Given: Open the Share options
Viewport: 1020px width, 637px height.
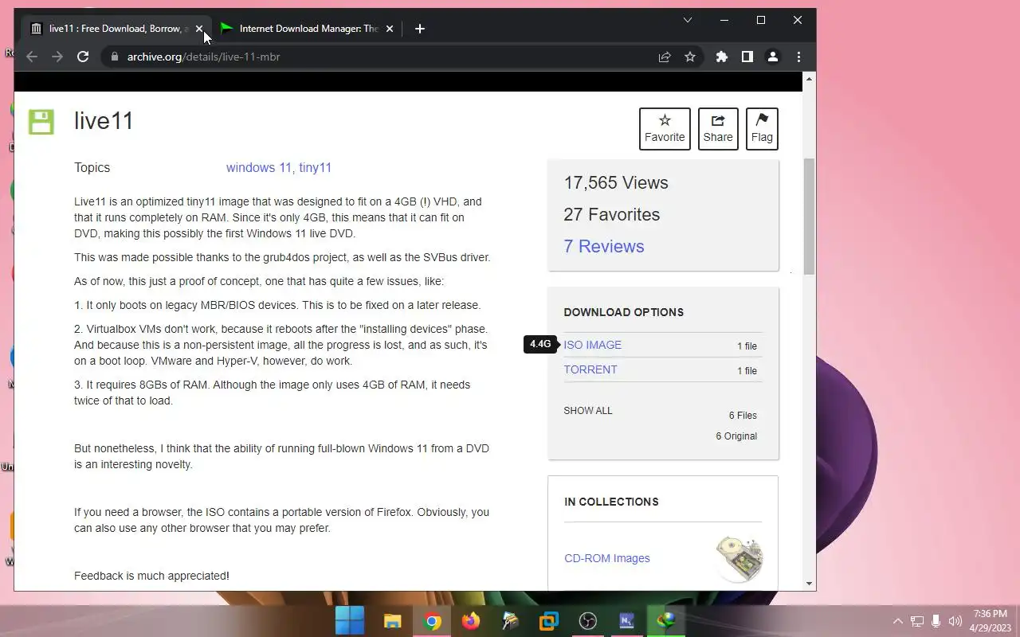Looking at the screenshot, I should (717, 128).
